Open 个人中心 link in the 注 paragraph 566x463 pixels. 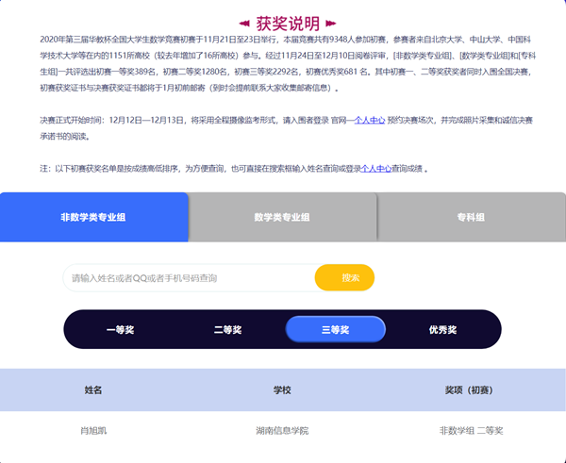[x=376, y=169]
